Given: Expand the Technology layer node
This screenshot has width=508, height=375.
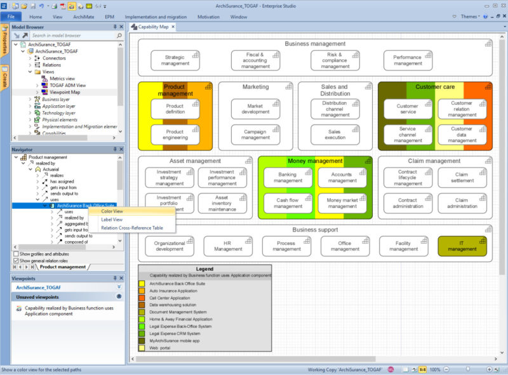Looking at the screenshot, I should pos(30,113).
